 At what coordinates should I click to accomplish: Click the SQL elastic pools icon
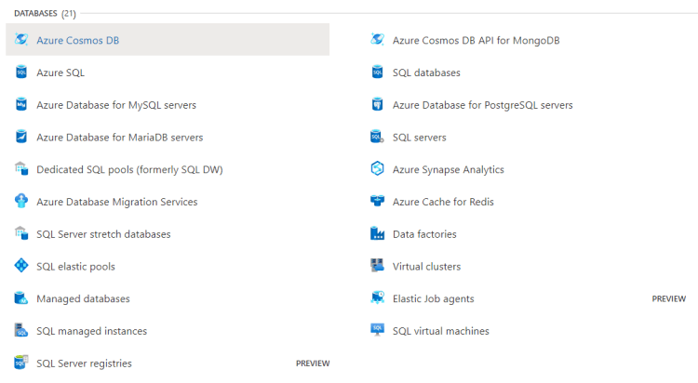pyautogui.click(x=21, y=266)
